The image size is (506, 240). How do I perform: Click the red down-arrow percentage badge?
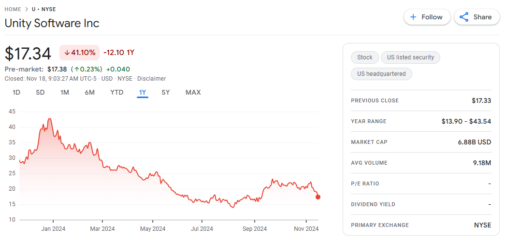pos(79,52)
